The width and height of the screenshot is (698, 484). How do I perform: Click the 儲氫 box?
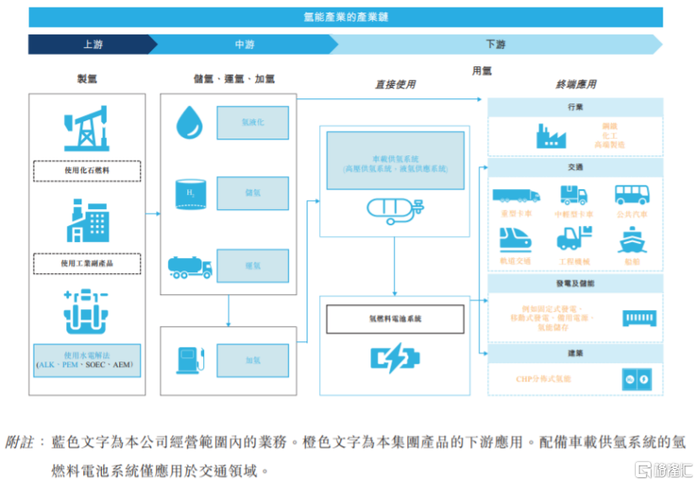[x=253, y=193]
